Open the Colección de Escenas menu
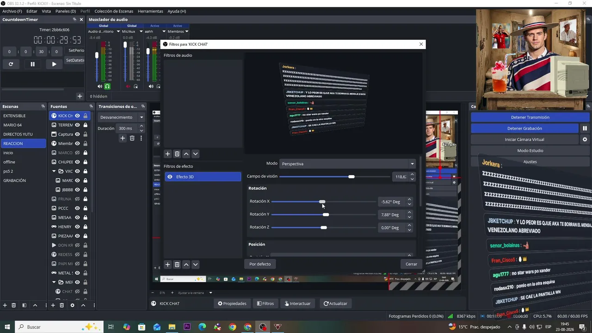592x333 pixels. coord(113,11)
